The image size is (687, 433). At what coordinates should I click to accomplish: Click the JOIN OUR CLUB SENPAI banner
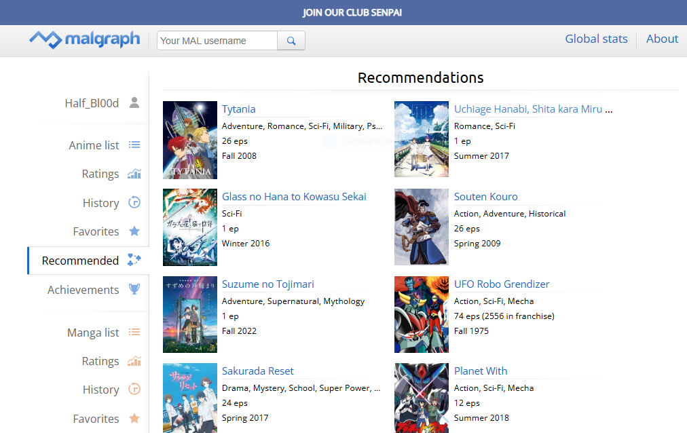pyautogui.click(x=352, y=13)
